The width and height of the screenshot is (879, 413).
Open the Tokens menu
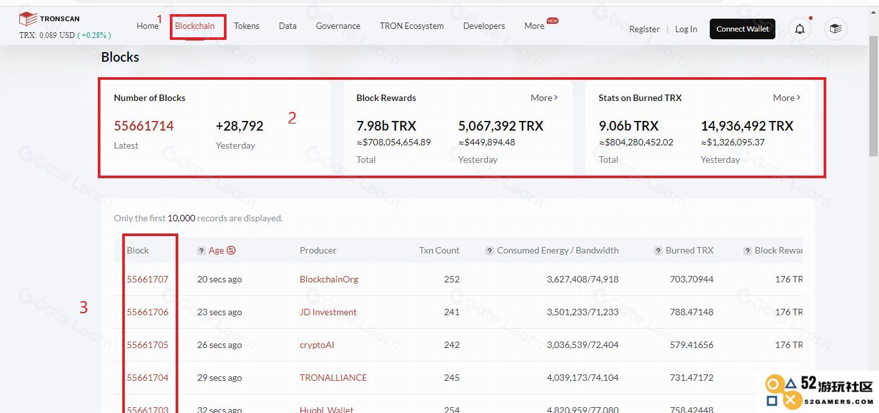click(246, 26)
